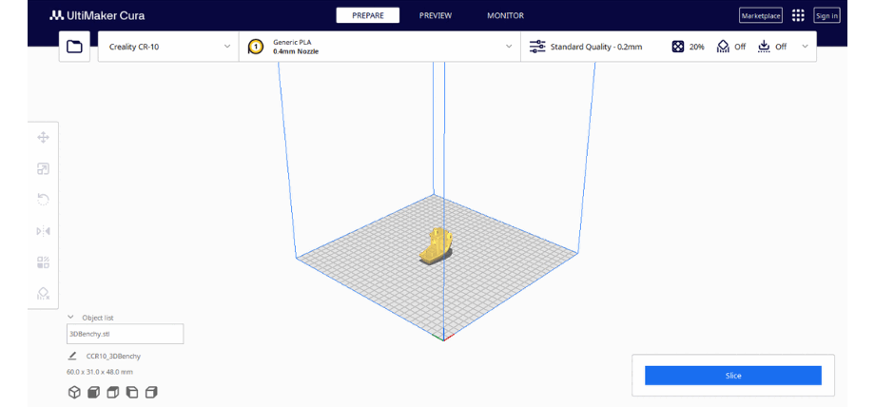This screenshot has height=407, width=875.
Task: Switch to top view cube icon
Action: point(113,393)
